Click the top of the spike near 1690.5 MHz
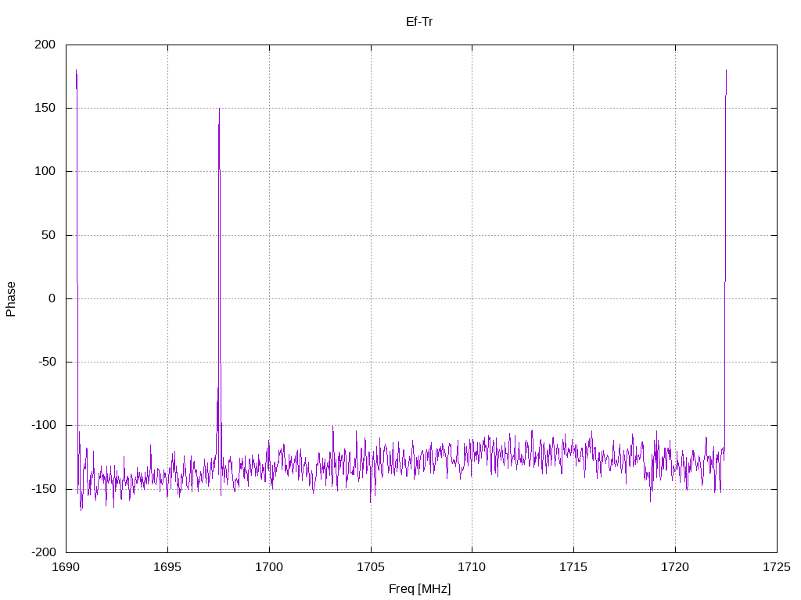The image size is (801, 600). [x=76, y=70]
